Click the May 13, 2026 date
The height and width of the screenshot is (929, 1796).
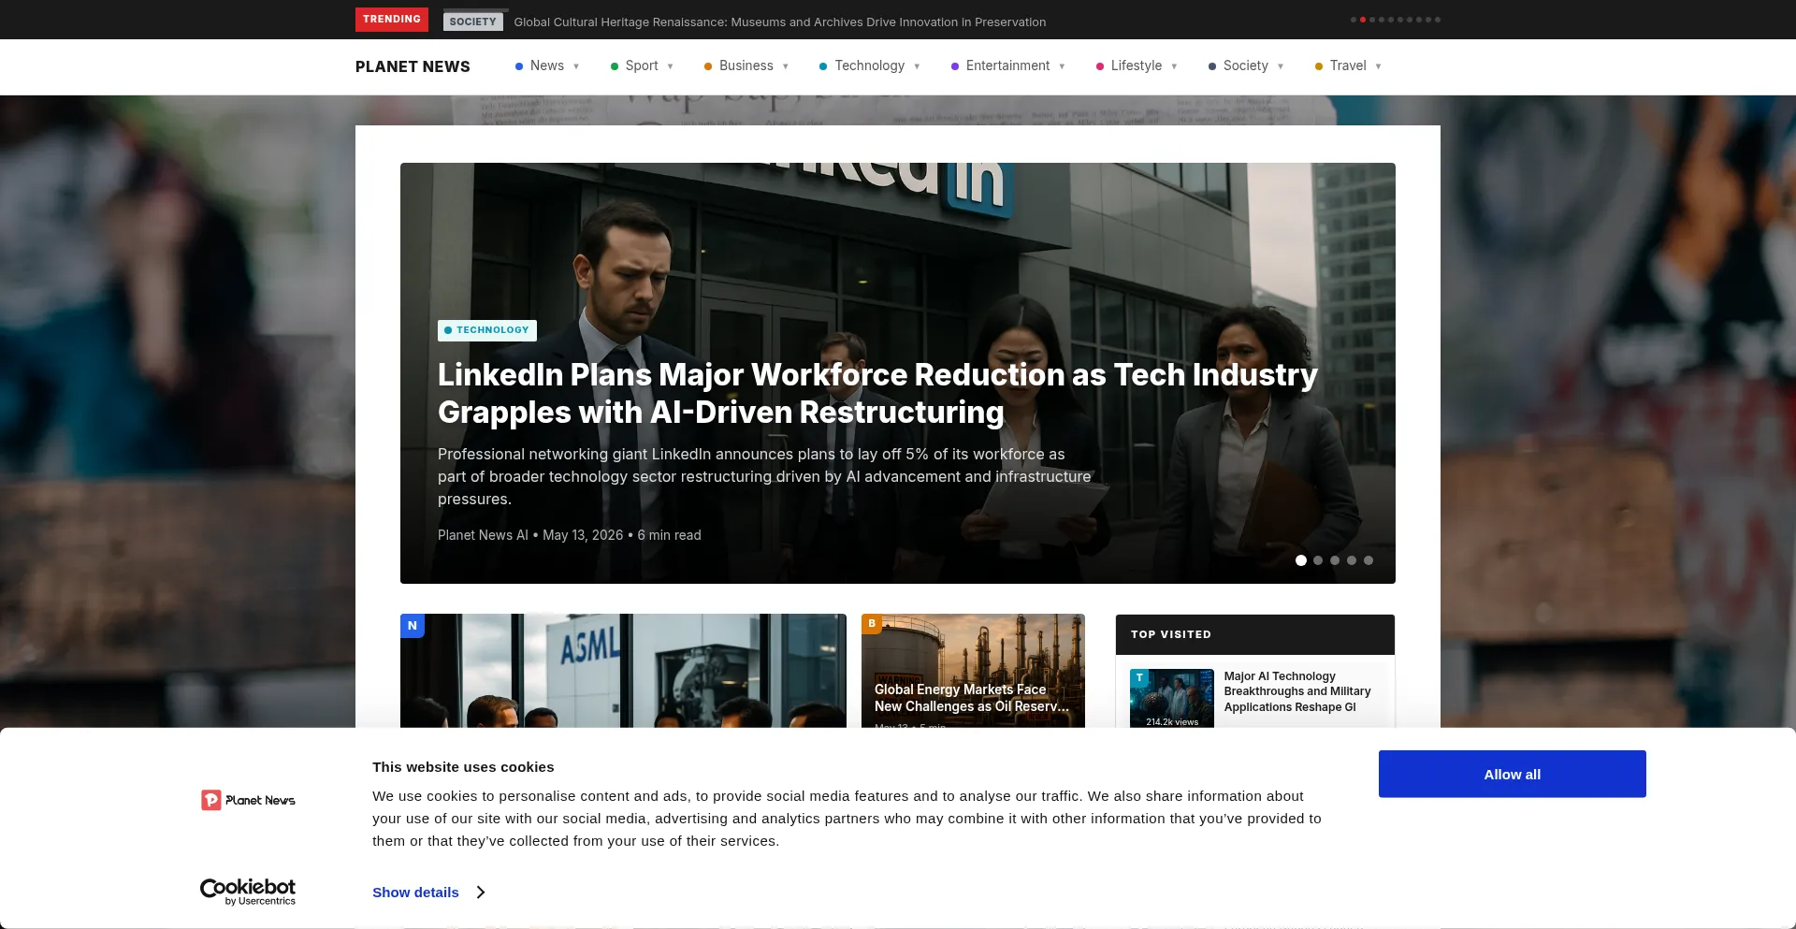(x=583, y=535)
